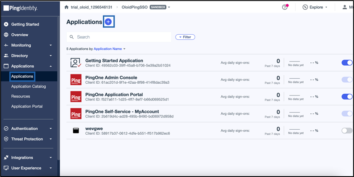
Task: Disable the PingOne Application Portal toggle
Action: pyautogui.click(x=347, y=97)
